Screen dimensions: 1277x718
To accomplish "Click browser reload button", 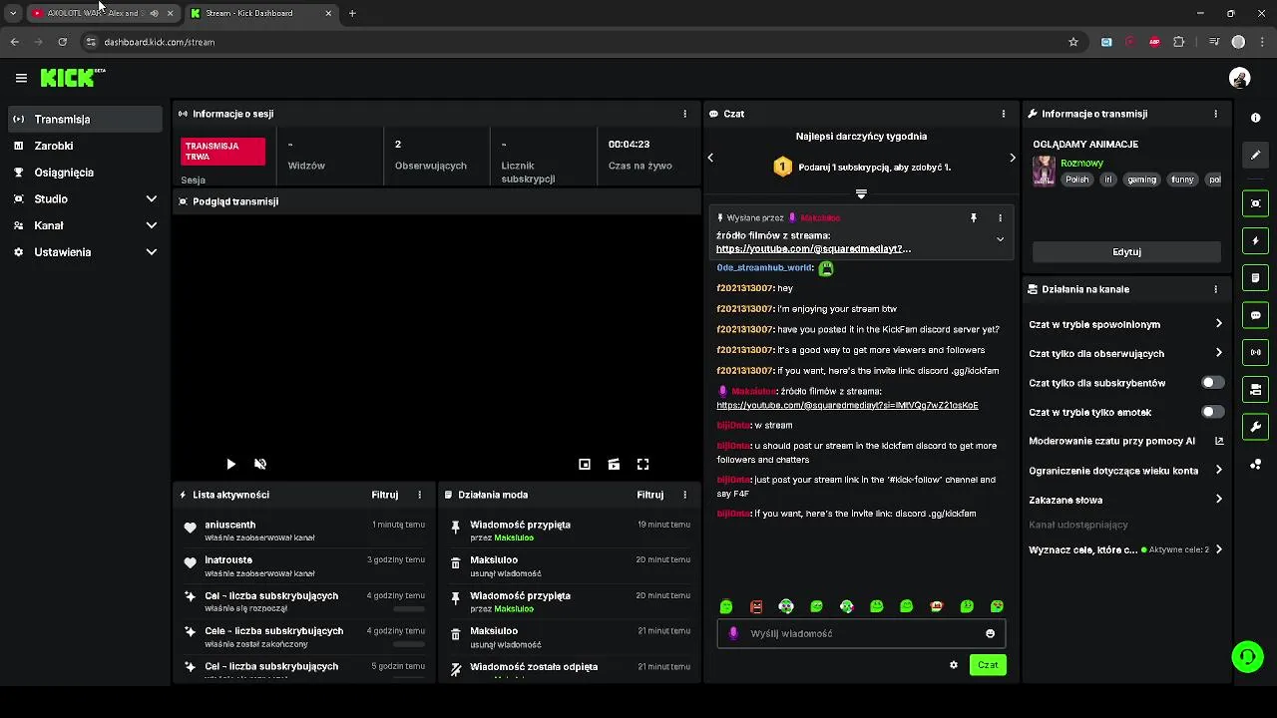I will pyautogui.click(x=62, y=42).
